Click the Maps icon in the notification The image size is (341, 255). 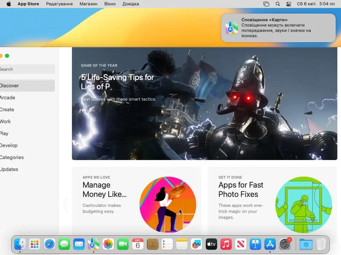tap(232, 28)
